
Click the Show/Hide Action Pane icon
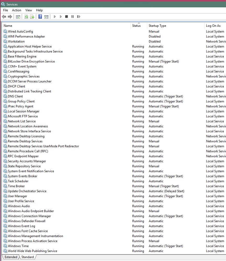pyautogui.click(x=46, y=17)
